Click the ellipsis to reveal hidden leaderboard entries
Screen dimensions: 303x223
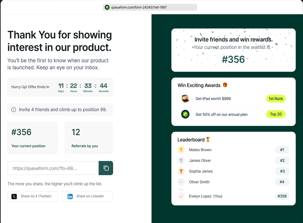tap(181, 190)
